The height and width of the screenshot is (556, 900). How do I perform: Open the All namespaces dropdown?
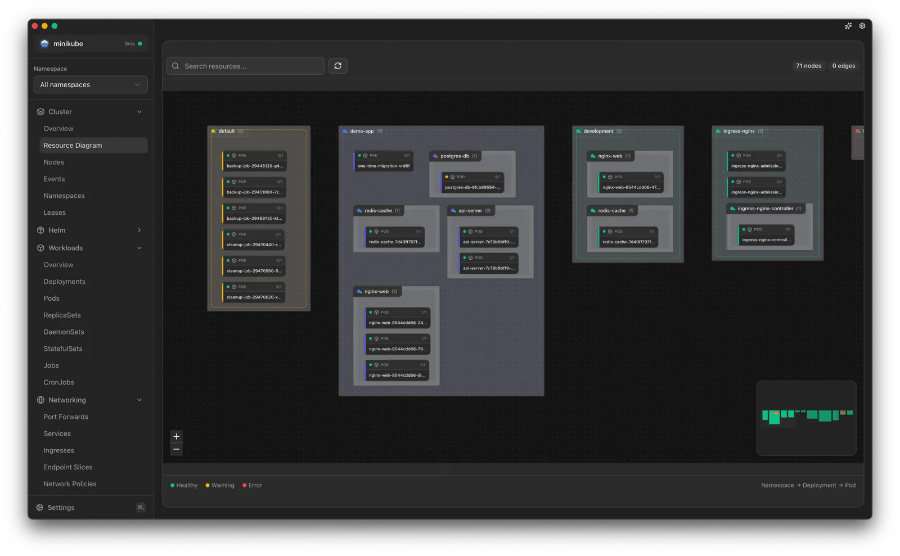tap(90, 84)
